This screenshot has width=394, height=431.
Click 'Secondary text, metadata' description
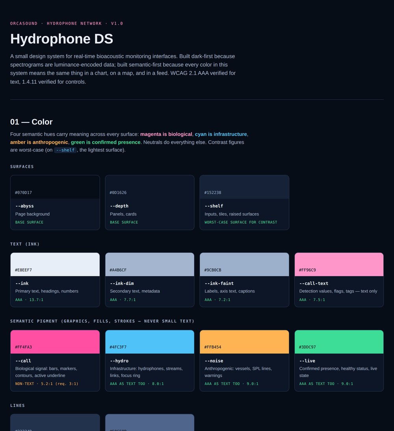point(135,291)
